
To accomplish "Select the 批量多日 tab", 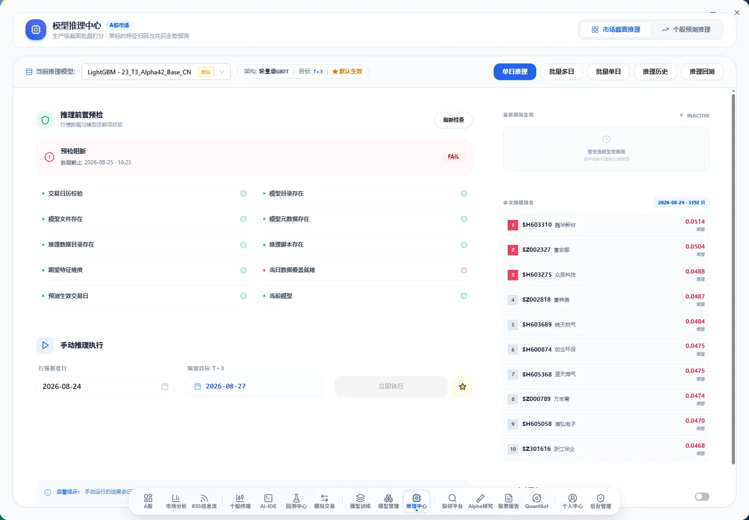I will [x=562, y=72].
